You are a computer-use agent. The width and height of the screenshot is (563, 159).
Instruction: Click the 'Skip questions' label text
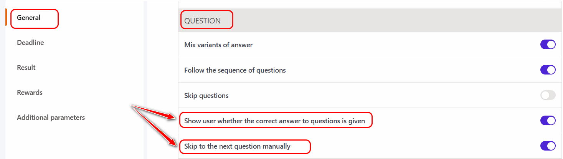[206, 96]
